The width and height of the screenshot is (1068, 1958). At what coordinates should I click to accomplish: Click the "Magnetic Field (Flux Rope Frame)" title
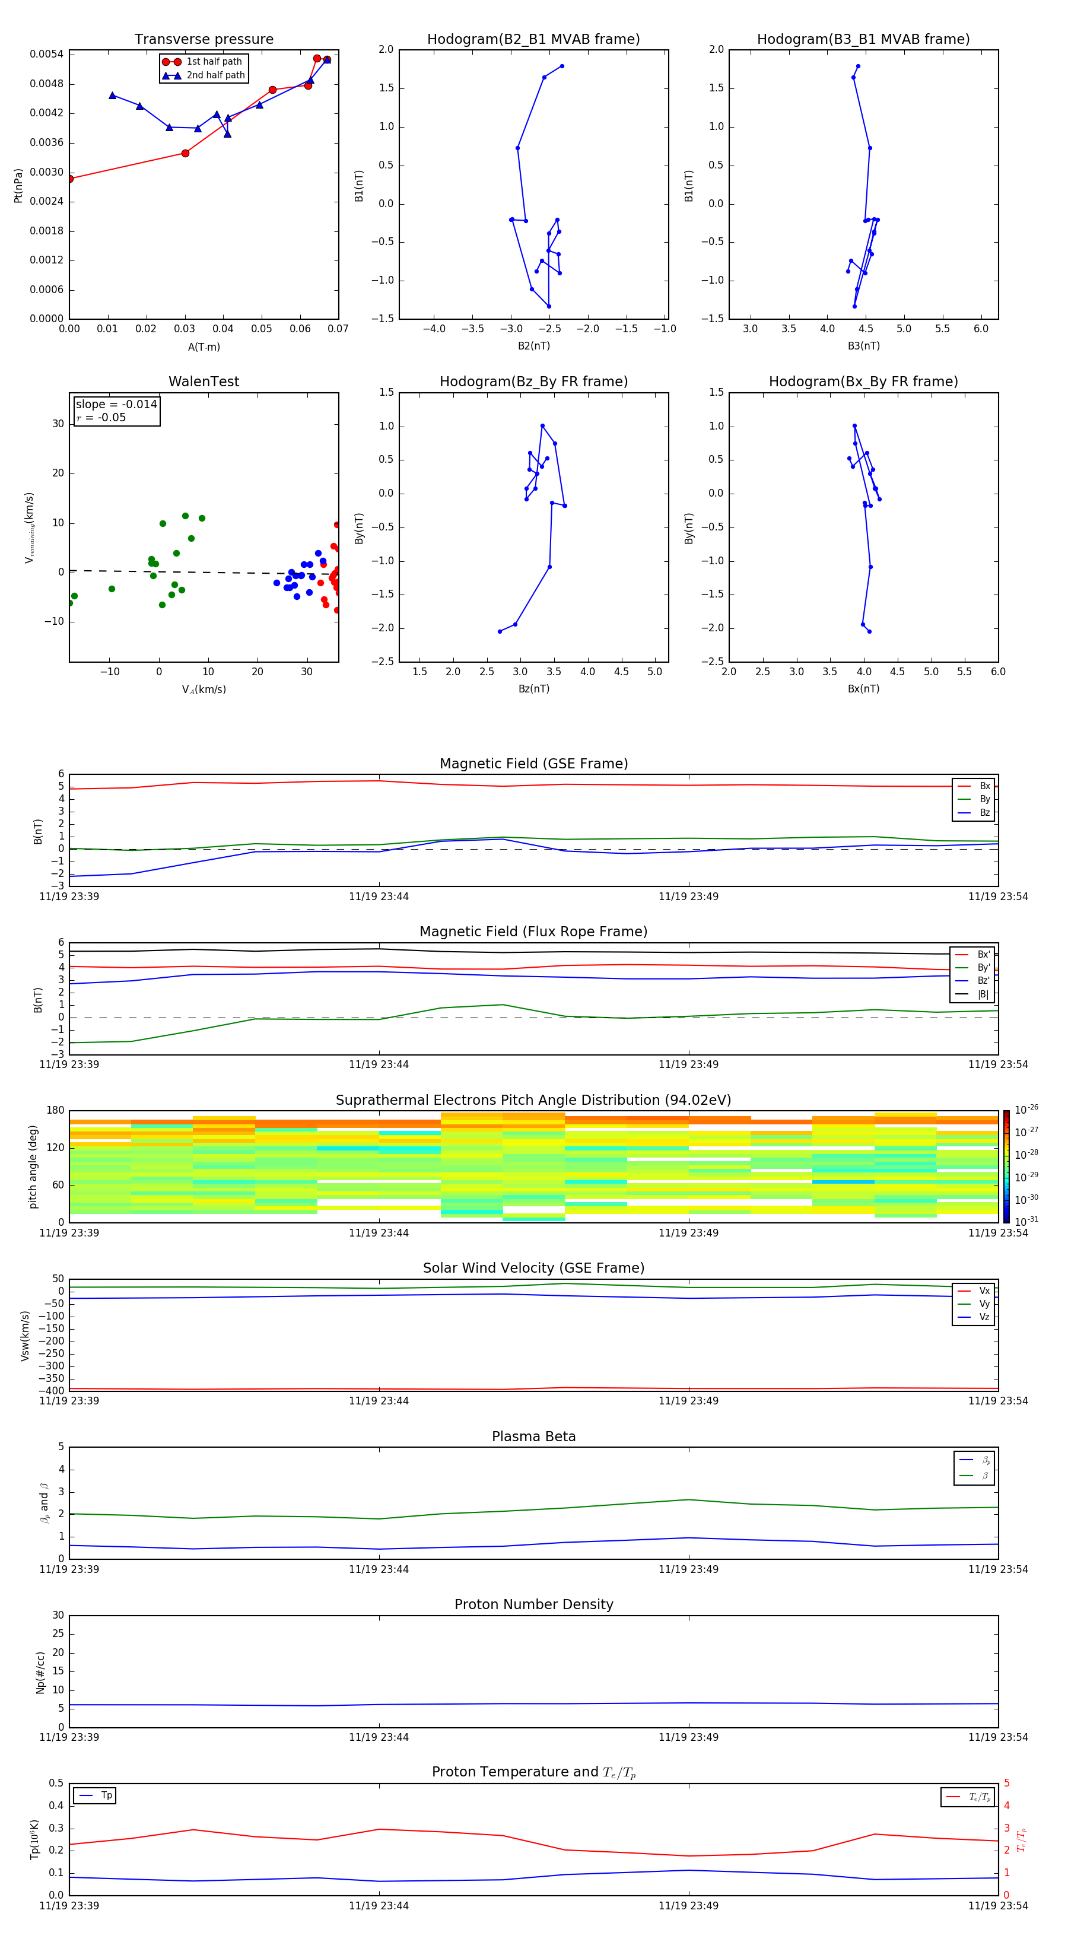pyautogui.click(x=533, y=932)
